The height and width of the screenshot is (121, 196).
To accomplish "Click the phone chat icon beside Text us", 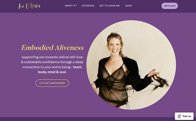I will click(179, 116).
